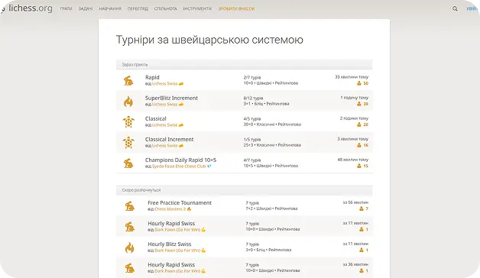Click the rabbit icon of Champions Daily Rapid
Image resolution: width=480 pixels, height=278 pixels.
click(x=128, y=163)
